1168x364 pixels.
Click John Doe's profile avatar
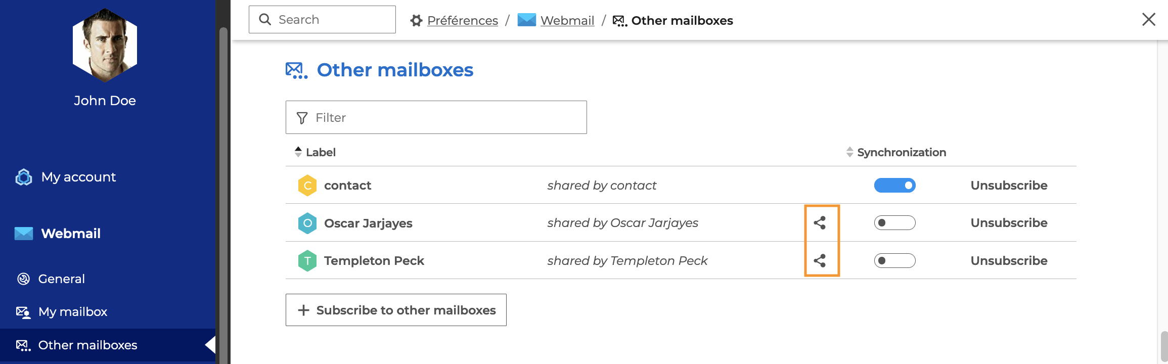(x=105, y=45)
